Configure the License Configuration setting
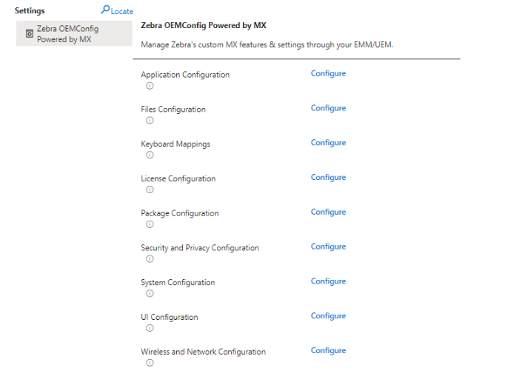The width and height of the screenshot is (505, 385). point(328,178)
